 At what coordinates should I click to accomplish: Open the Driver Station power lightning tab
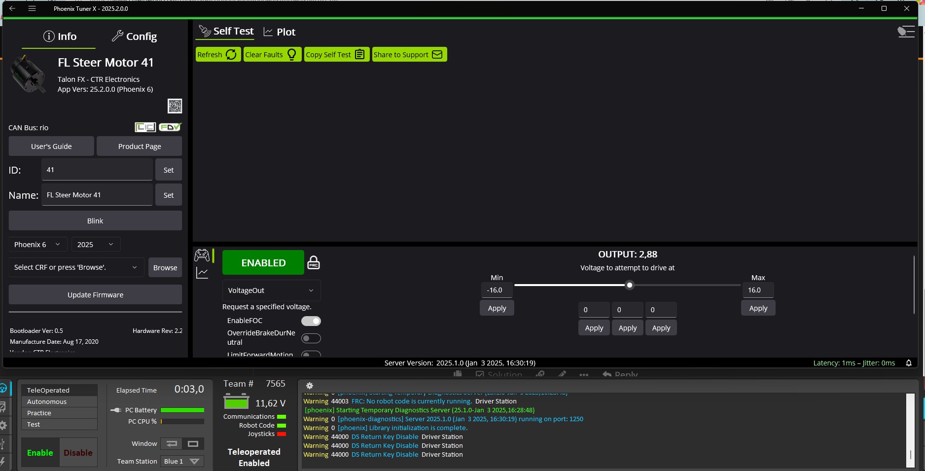tap(3, 462)
